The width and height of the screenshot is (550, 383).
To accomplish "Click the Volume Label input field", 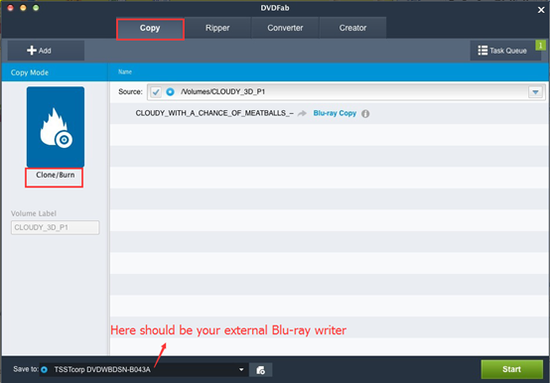I will click(x=55, y=227).
